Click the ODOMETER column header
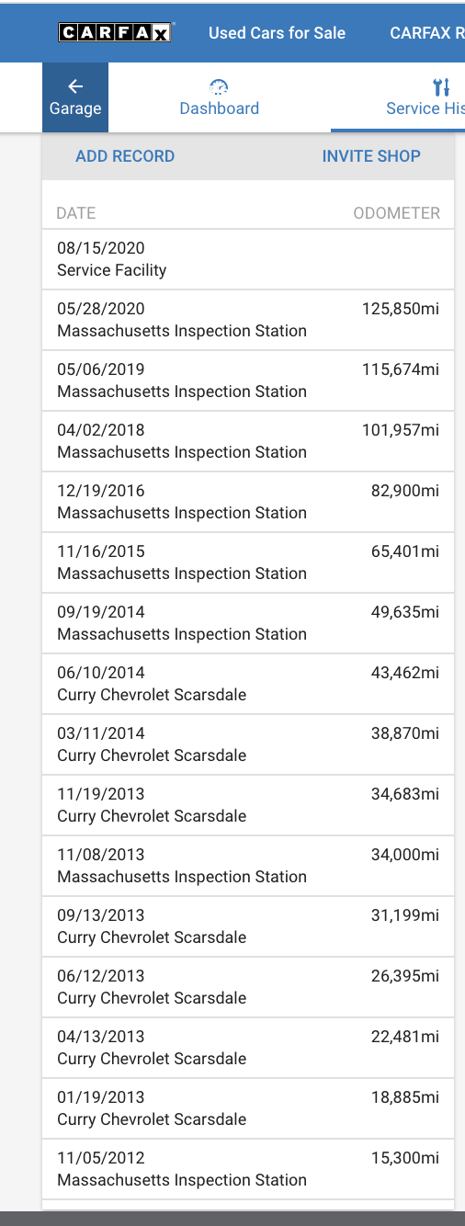The width and height of the screenshot is (465, 1226). click(397, 213)
